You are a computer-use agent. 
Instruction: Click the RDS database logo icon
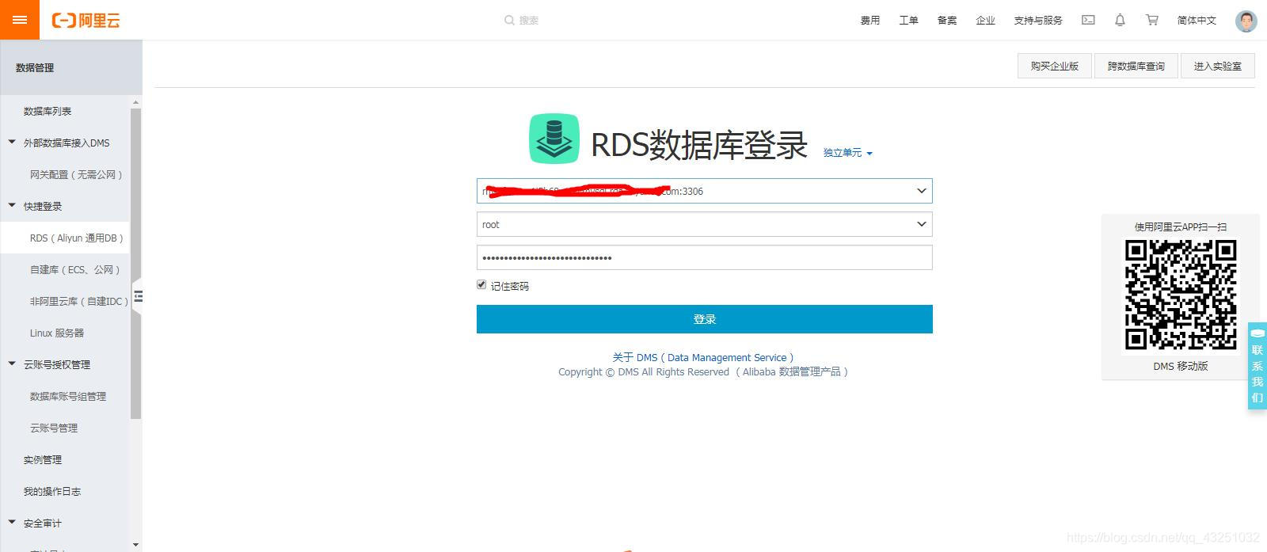554,139
